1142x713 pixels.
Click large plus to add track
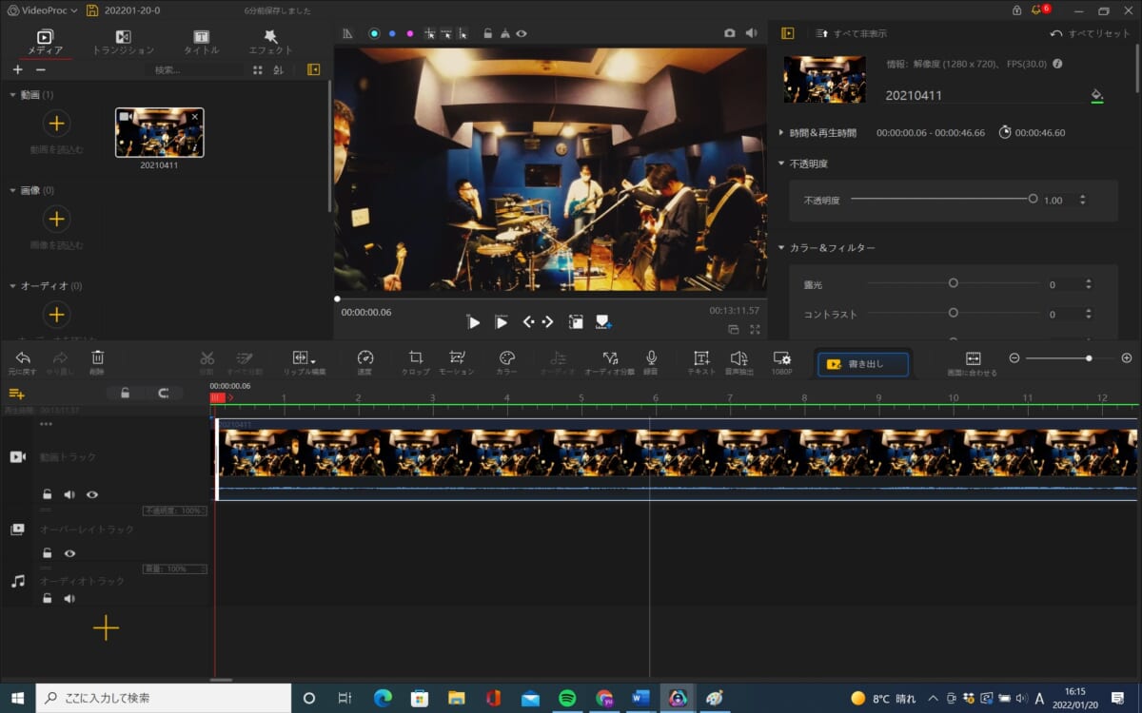coord(106,627)
